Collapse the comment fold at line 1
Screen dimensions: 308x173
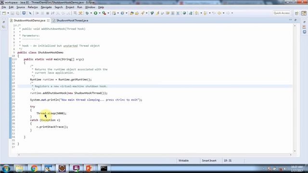click(16, 25)
